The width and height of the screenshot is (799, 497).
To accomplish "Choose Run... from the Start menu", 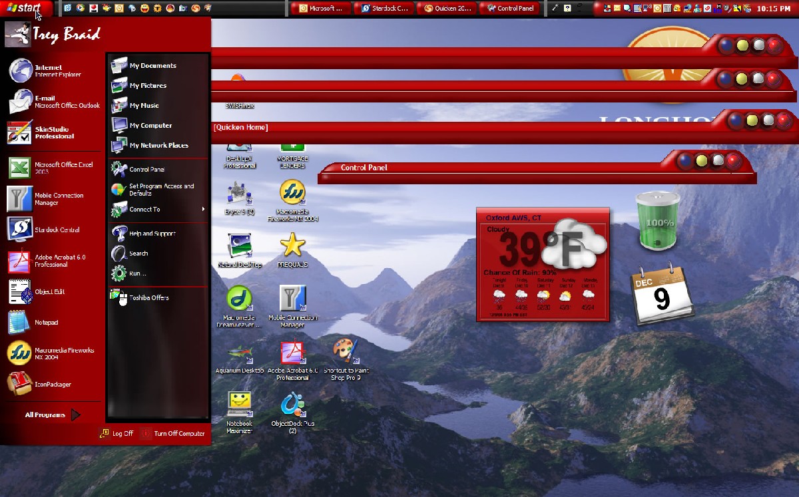I will 158,273.
